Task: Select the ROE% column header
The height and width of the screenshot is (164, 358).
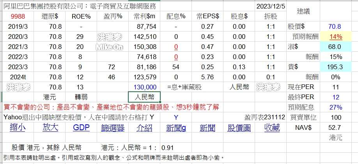Action: pos(81,16)
